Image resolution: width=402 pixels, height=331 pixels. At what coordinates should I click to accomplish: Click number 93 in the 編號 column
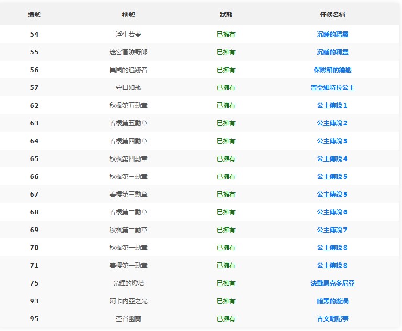click(35, 301)
